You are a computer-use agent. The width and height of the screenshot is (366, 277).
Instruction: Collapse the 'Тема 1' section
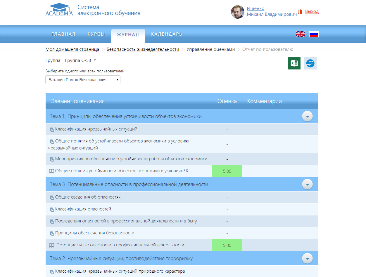click(x=307, y=116)
